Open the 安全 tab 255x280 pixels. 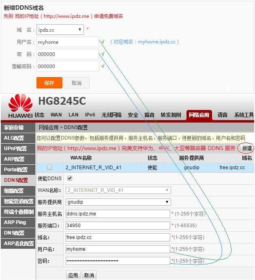133,115
